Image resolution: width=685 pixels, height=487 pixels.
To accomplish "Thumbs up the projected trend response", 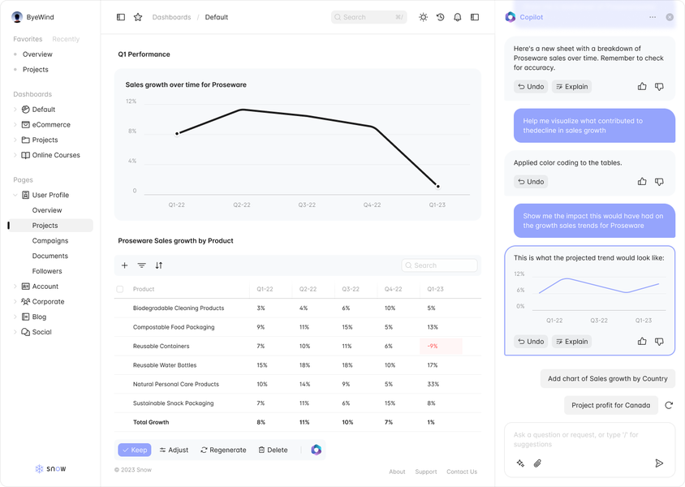I will tap(642, 342).
